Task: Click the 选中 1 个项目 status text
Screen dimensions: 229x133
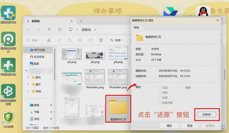Action: (x=51, y=128)
